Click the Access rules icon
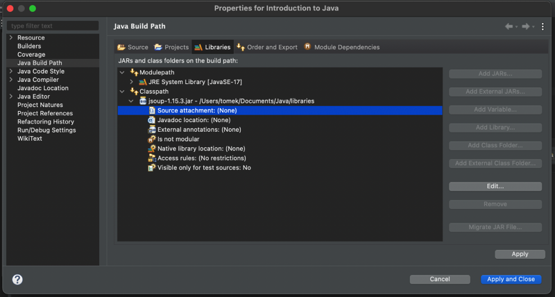Image resolution: width=555 pixels, height=297 pixels. tap(152, 158)
